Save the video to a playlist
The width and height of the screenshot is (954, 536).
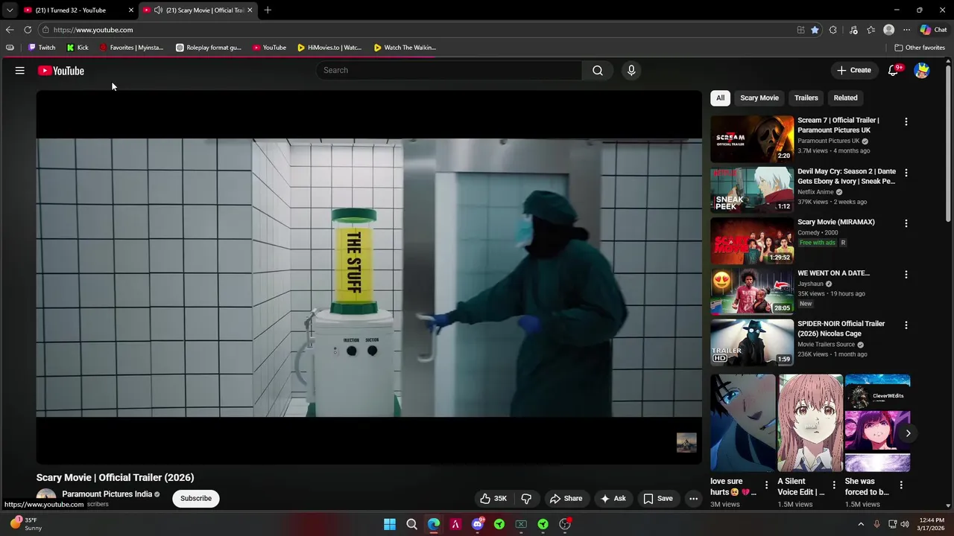[658, 499]
